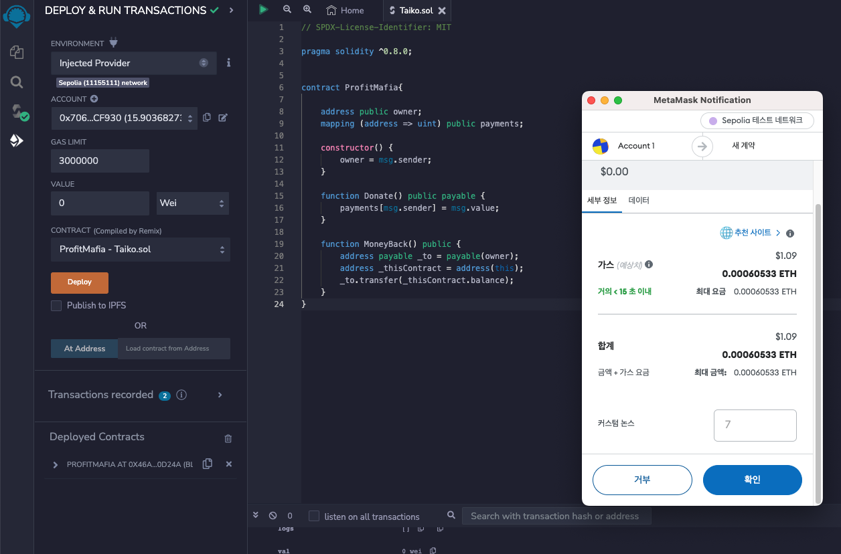The width and height of the screenshot is (841, 554).
Task: Open the Injected Provider environment dropdown
Action: pos(133,63)
